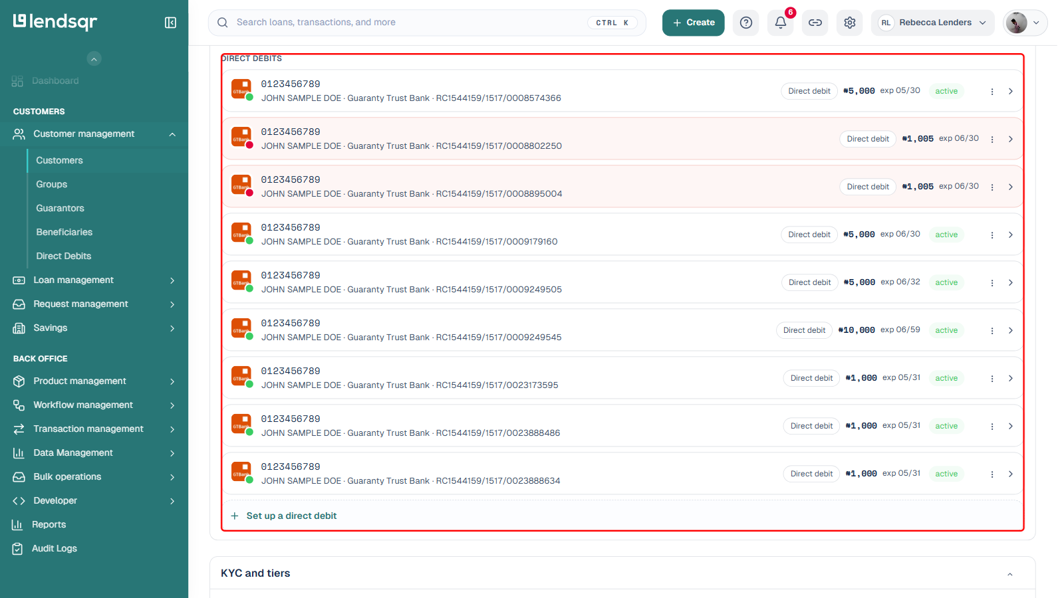Open Audit Logs in sidebar
Screen dimensions: 1064x598
point(55,548)
